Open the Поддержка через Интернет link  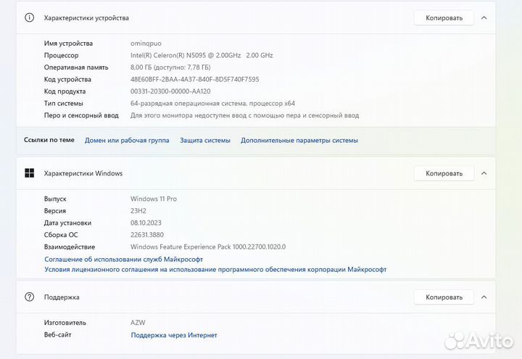click(x=174, y=335)
